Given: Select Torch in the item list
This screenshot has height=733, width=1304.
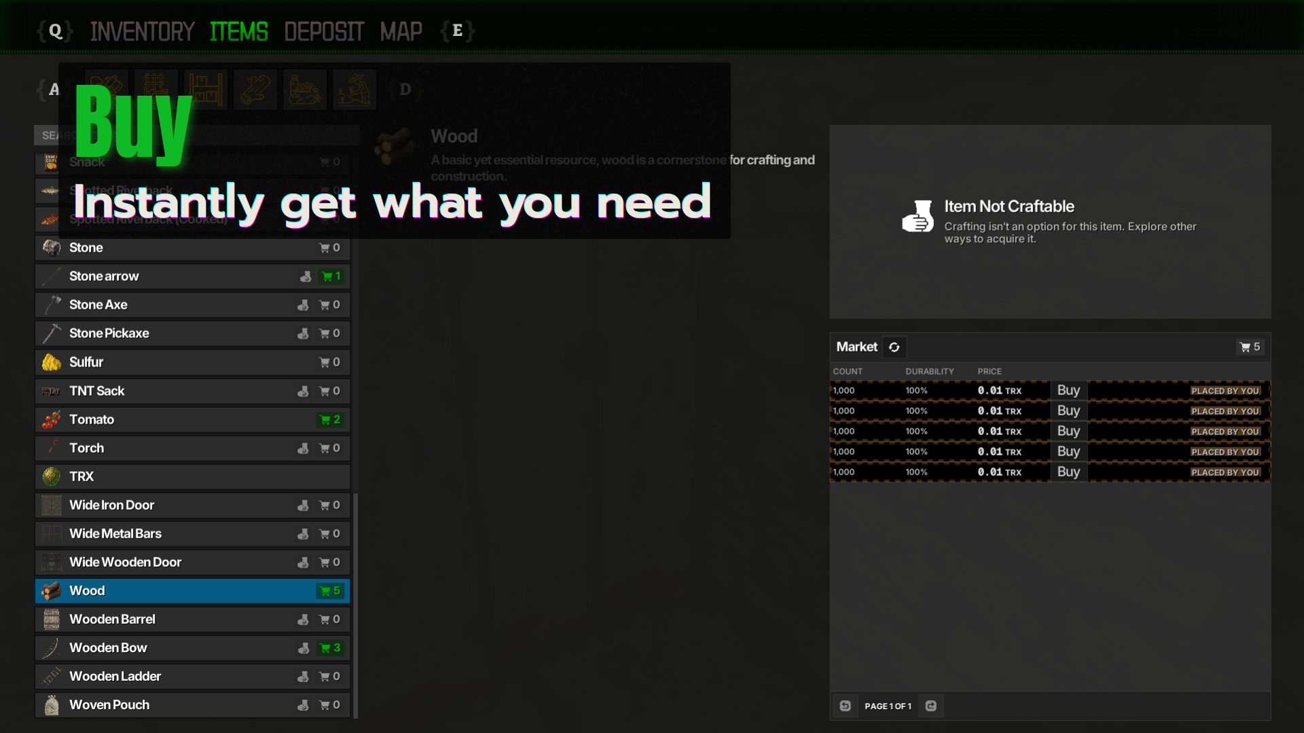Looking at the screenshot, I should [193, 448].
